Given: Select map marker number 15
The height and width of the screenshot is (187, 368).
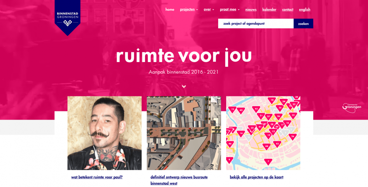Looking at the screenshot, I should [x=233, y=110].
